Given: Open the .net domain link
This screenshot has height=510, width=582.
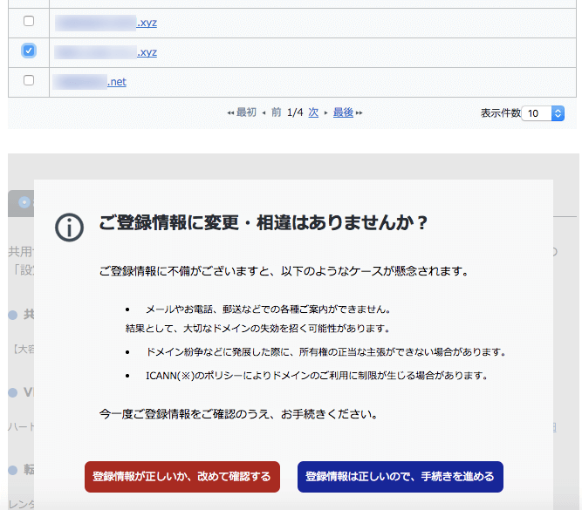Looking at the screenshot, I should point(90,82).
